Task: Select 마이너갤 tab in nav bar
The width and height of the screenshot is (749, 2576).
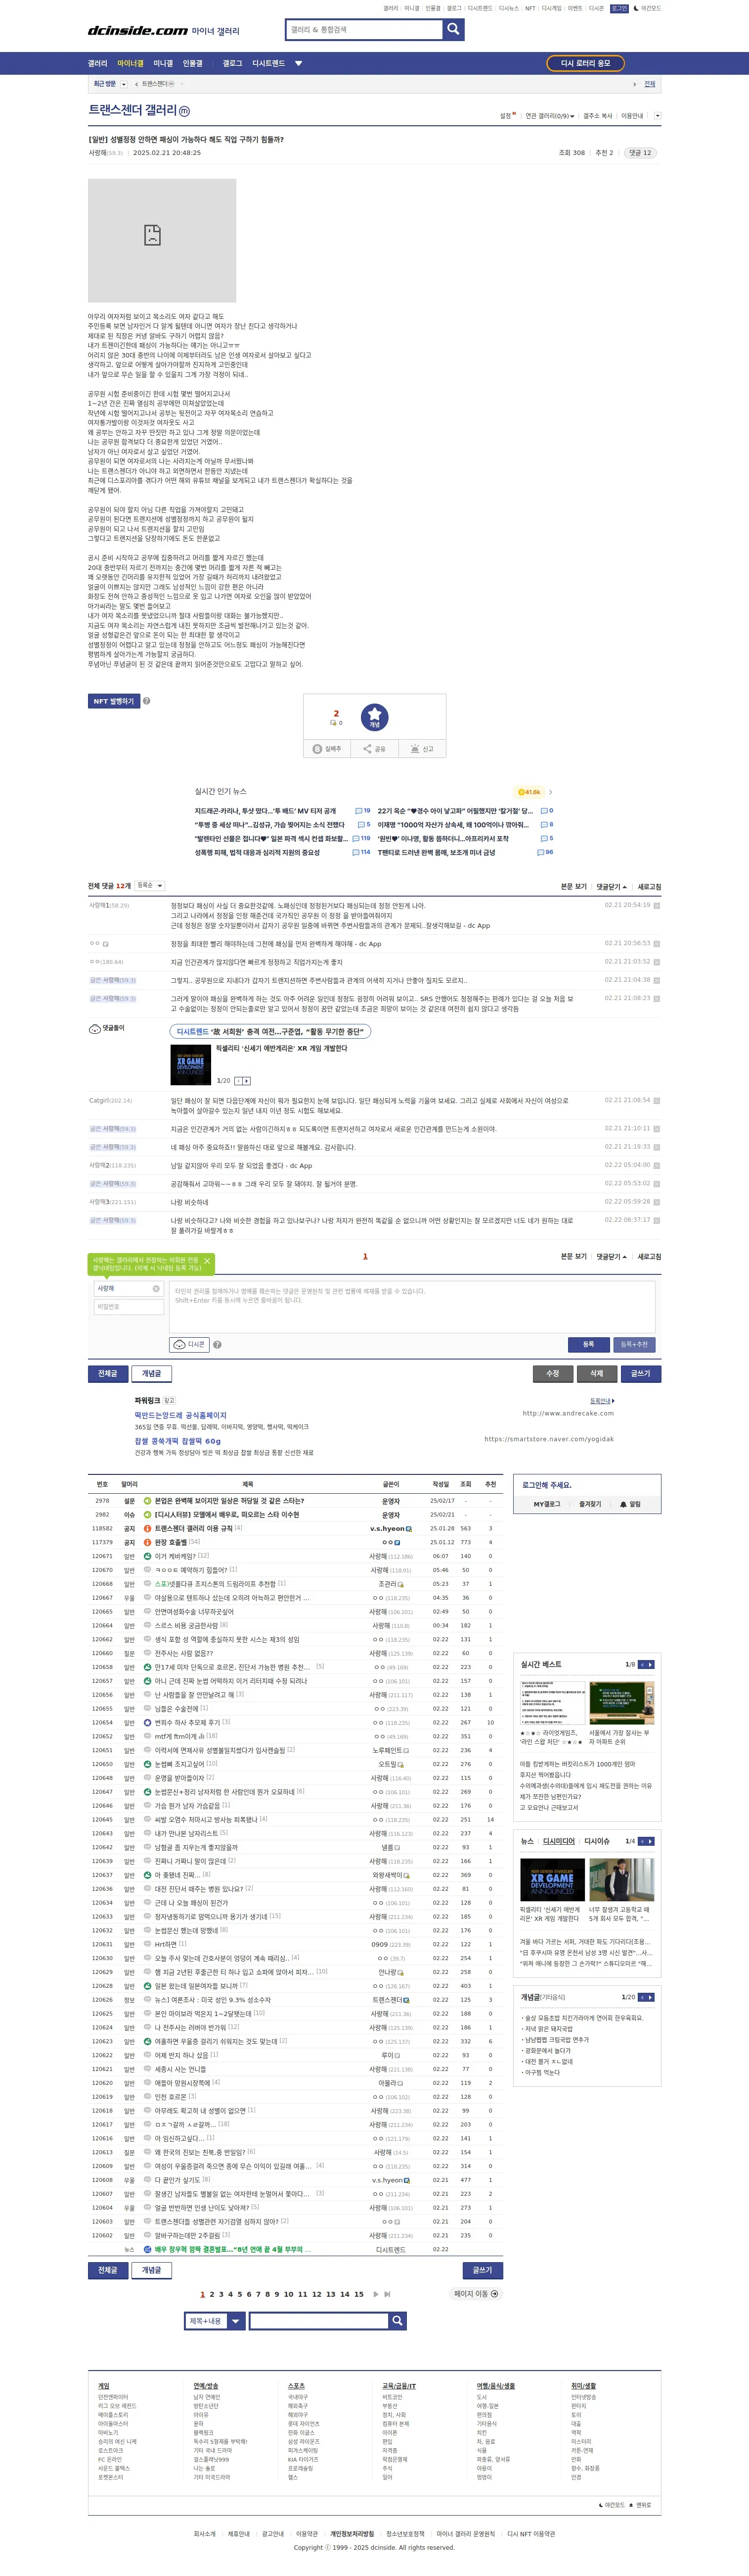Action: [131, 63]
